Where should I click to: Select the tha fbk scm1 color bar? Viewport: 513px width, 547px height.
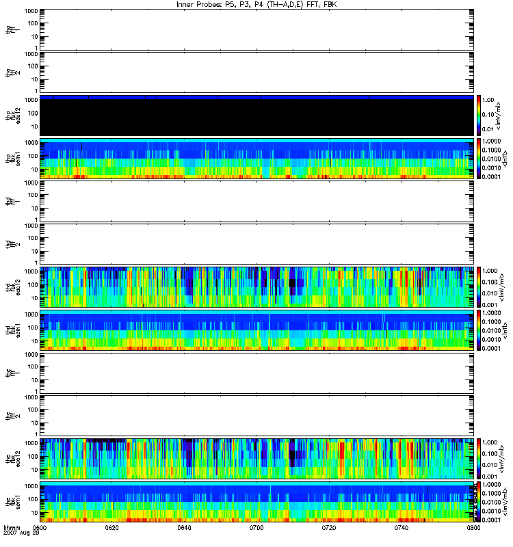479,159
